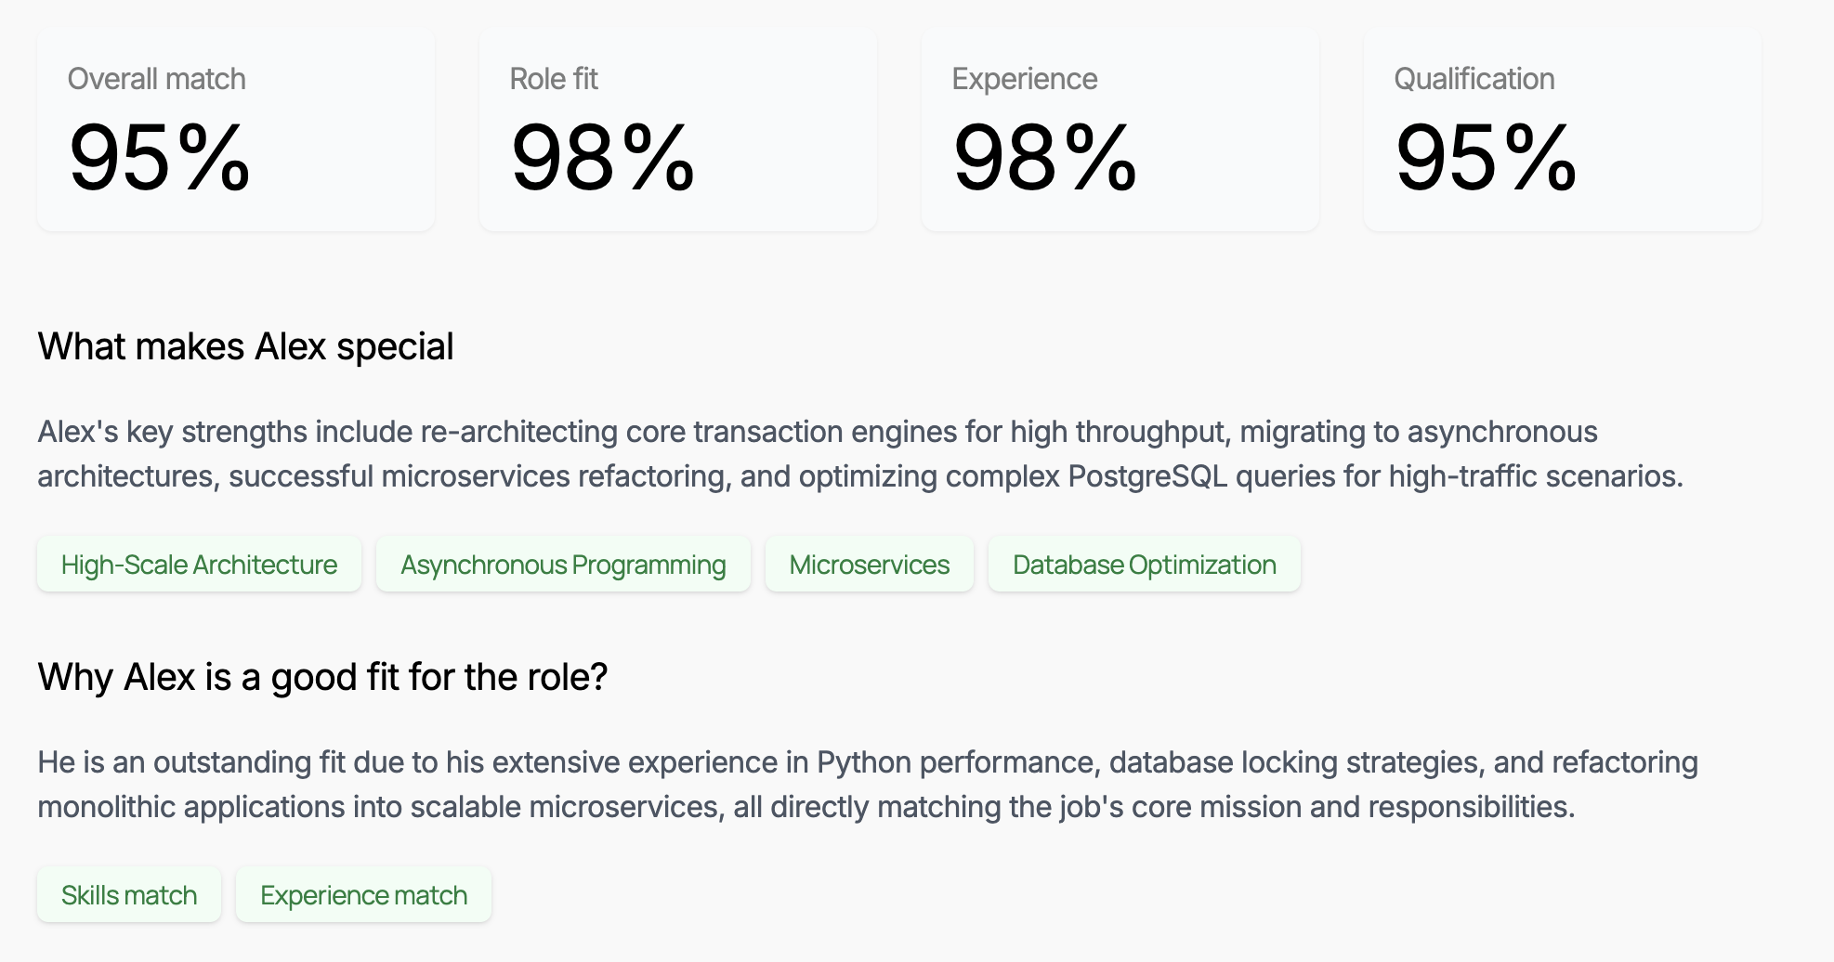Click the 98% value under Experience

point(1045,159)
